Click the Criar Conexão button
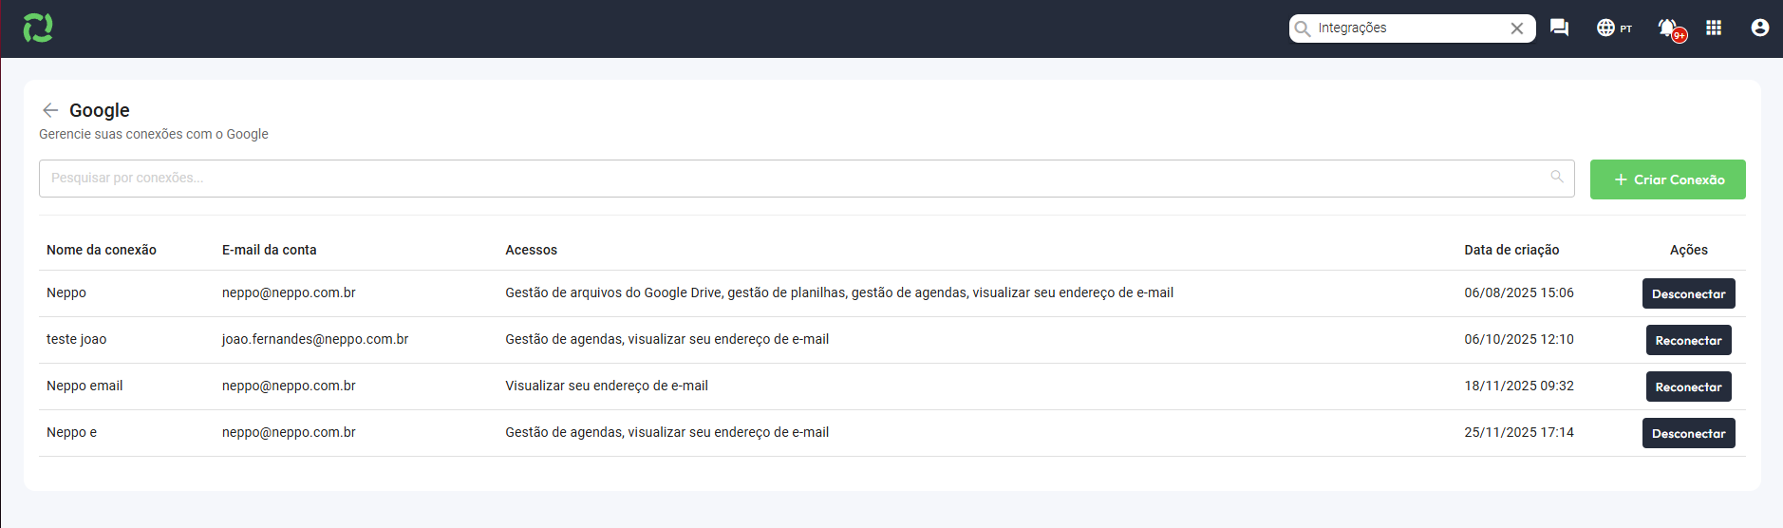The image size is (1783, 528). (x=1667, y=179)
